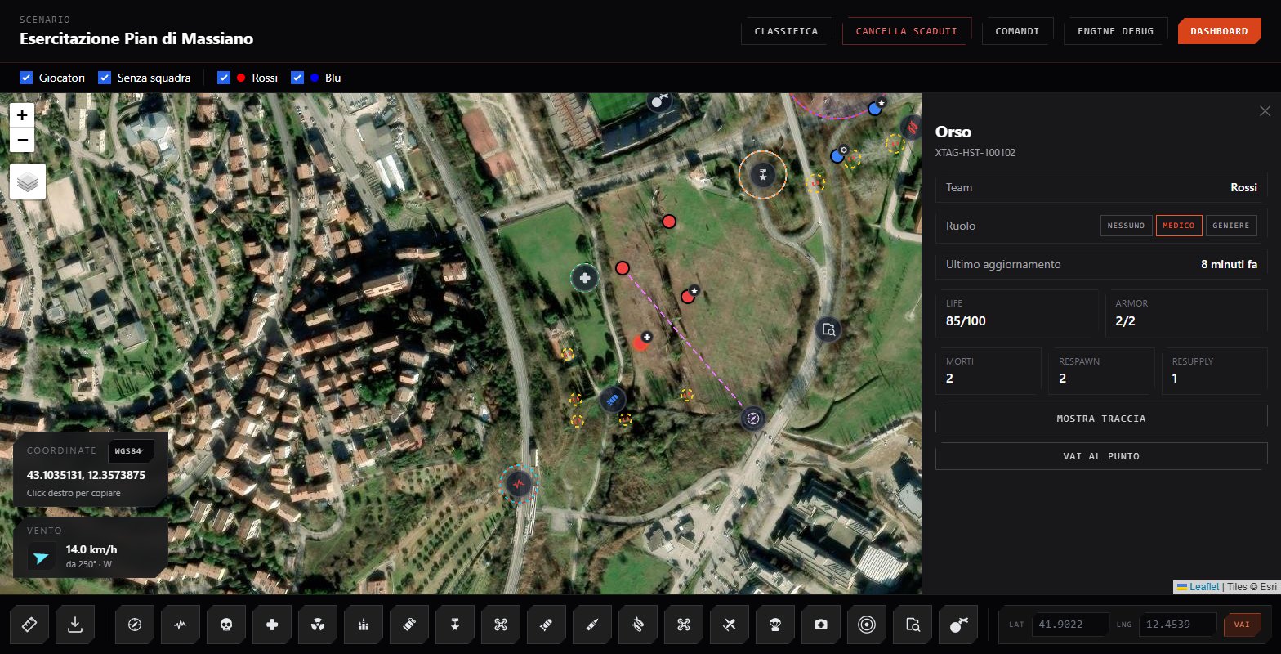Image resolution: width=1281 pixels, height=654 pixels.
Task: Open the map layers selector
Action: coord(28,181)
